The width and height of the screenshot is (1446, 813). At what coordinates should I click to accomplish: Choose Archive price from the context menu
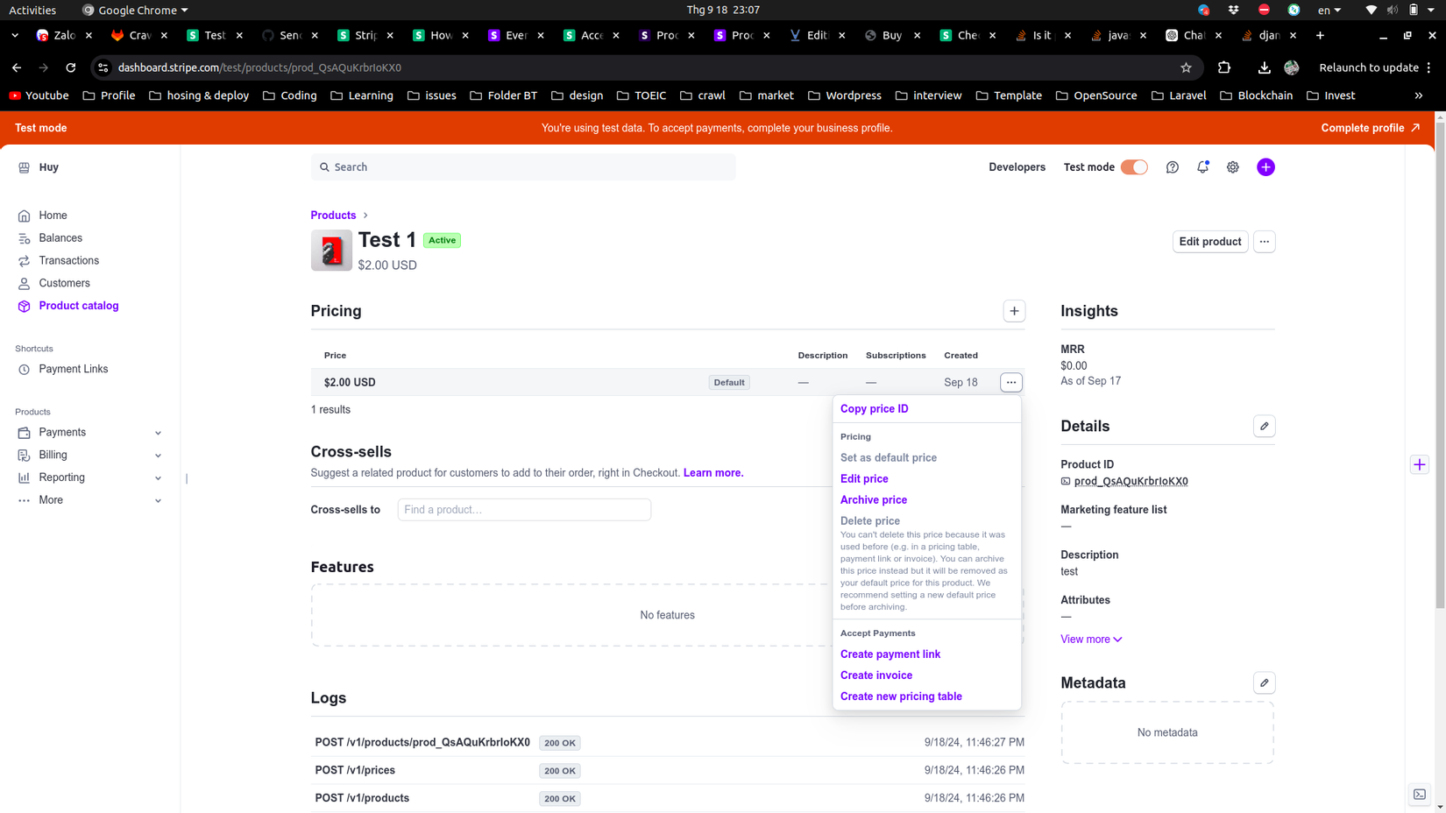873,499
